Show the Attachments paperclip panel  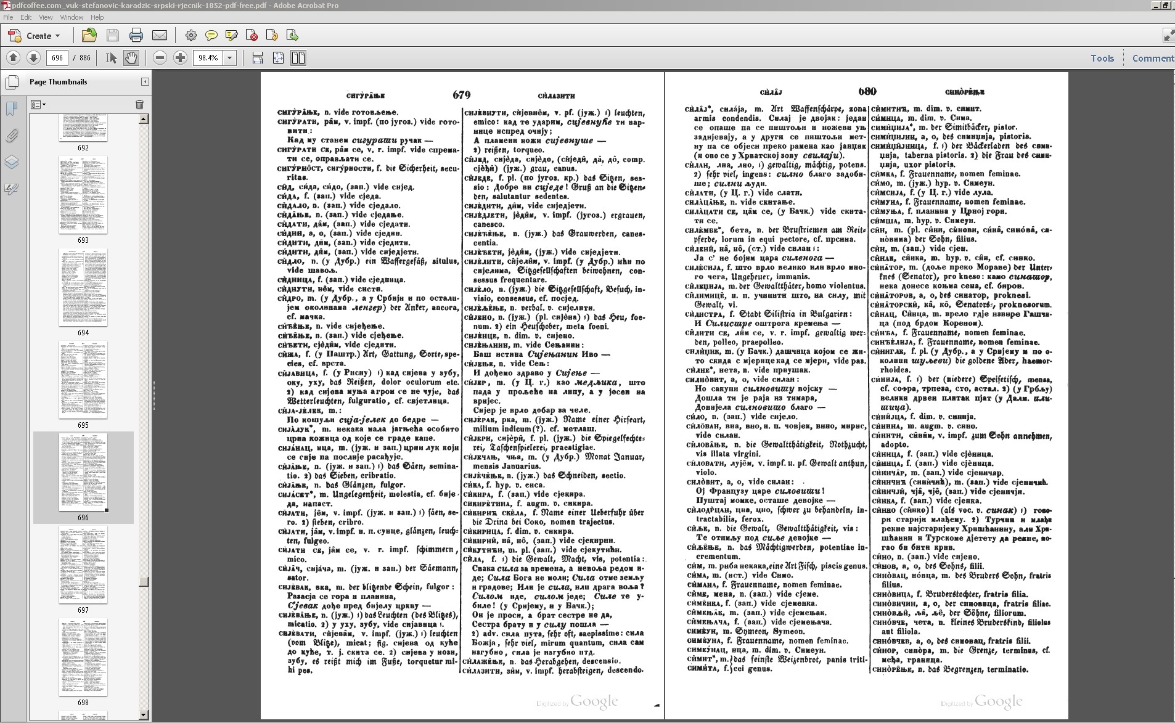pos(12,136)
